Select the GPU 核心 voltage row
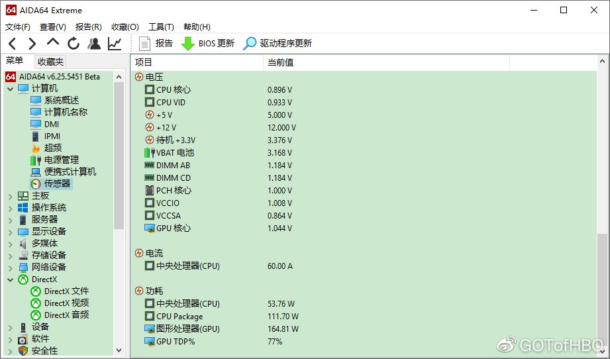The height and width of the screenshot is (359, 610). pyautogui.click(x=364, y=229)
